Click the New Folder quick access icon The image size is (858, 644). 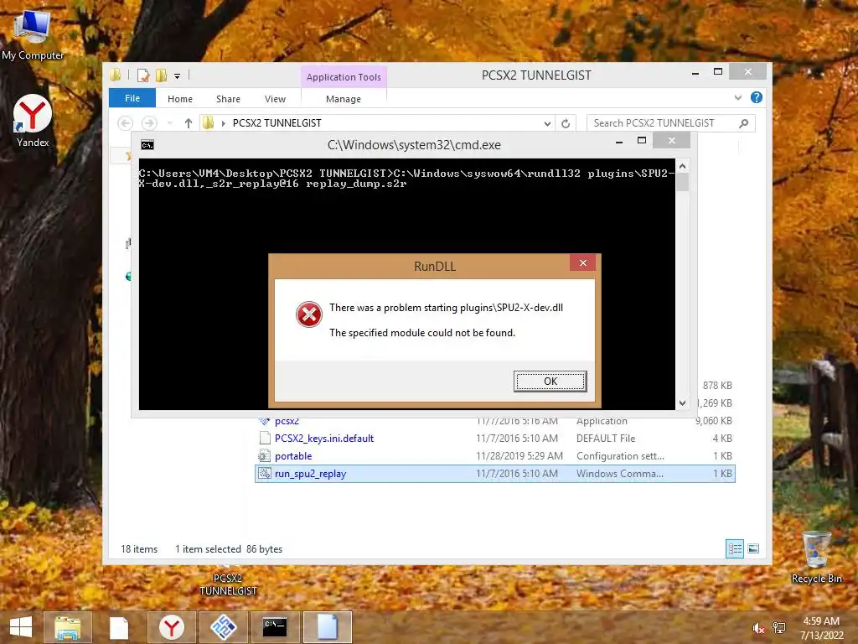coord(161,75)
